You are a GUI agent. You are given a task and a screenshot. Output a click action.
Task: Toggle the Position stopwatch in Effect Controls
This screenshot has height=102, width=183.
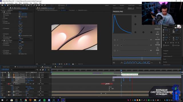tap(4, 15)
